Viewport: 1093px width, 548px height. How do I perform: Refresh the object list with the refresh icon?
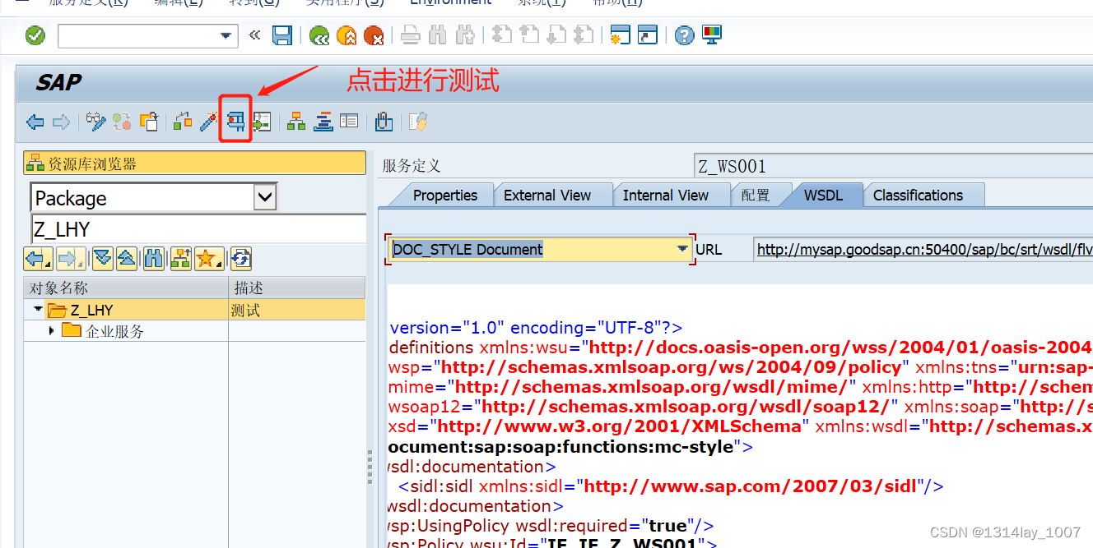tap(240, 260)
